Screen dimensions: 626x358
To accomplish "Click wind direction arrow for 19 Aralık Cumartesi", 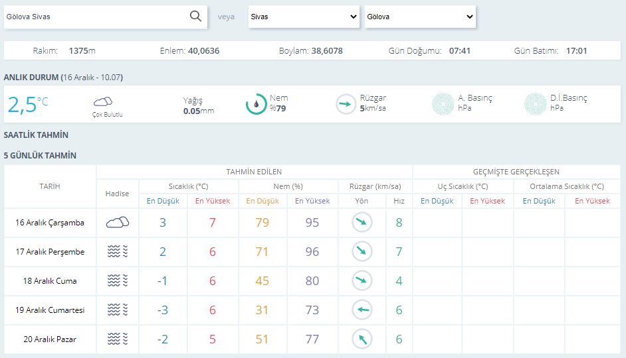I will coord(362,310).
